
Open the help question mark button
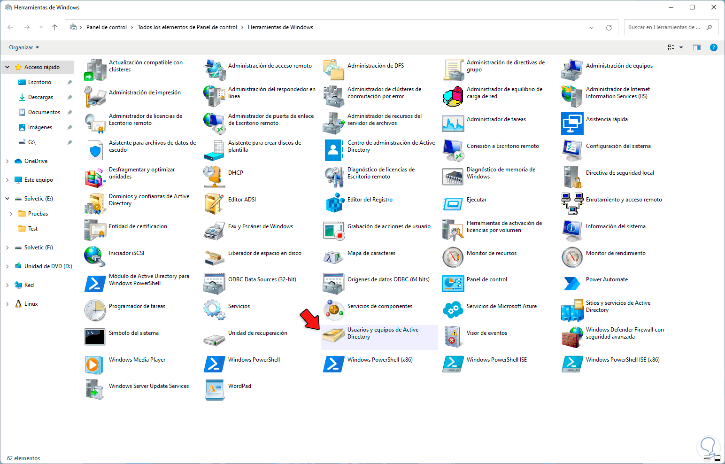(713, 47)
